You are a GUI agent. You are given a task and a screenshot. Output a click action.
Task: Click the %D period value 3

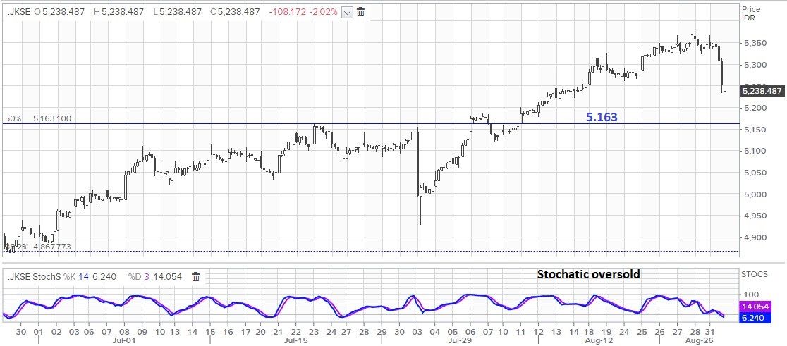point(149,277)
